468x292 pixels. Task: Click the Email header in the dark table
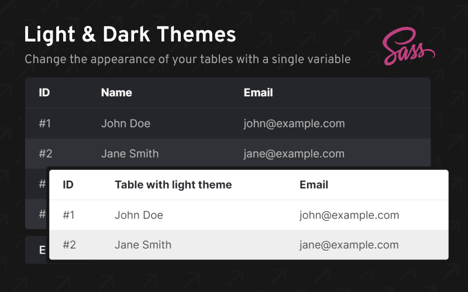click(x=258, y=92)
